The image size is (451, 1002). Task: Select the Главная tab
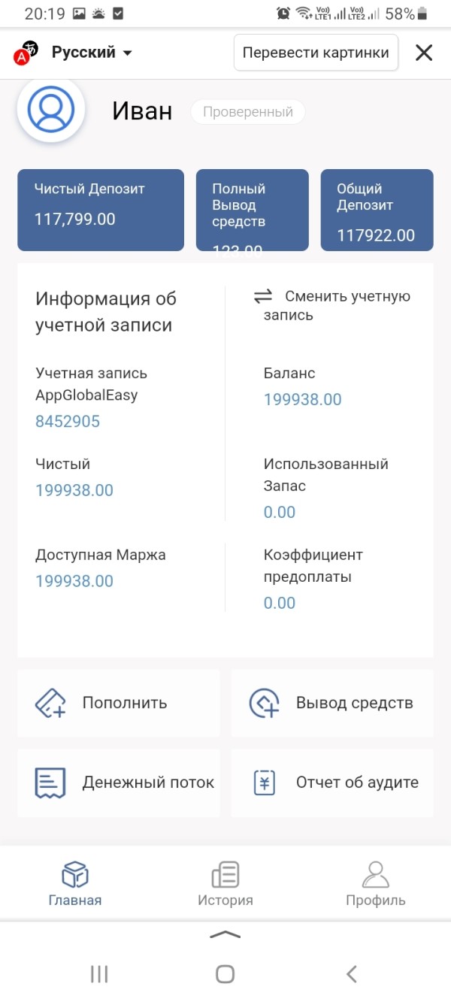(75, 884)
